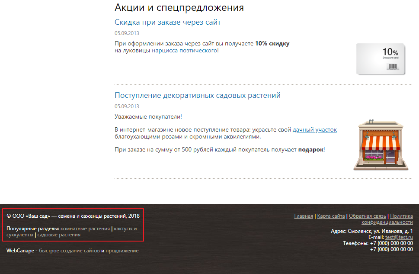The height and width of the screenshot is (274, 419).
Task: Go to «Главная» in footer menu
Action: point(304,216)
